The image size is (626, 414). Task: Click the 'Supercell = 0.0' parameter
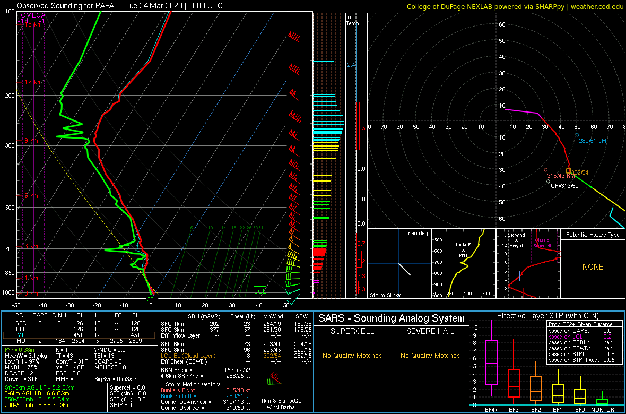pyautogui.click(x=127, y=387)
